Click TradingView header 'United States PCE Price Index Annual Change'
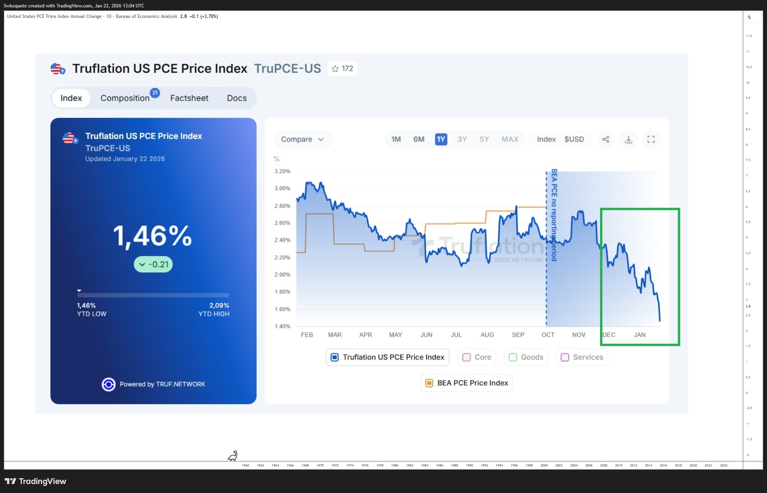The height and width of the screenshot is (493, 767). [x=54, y=16]
